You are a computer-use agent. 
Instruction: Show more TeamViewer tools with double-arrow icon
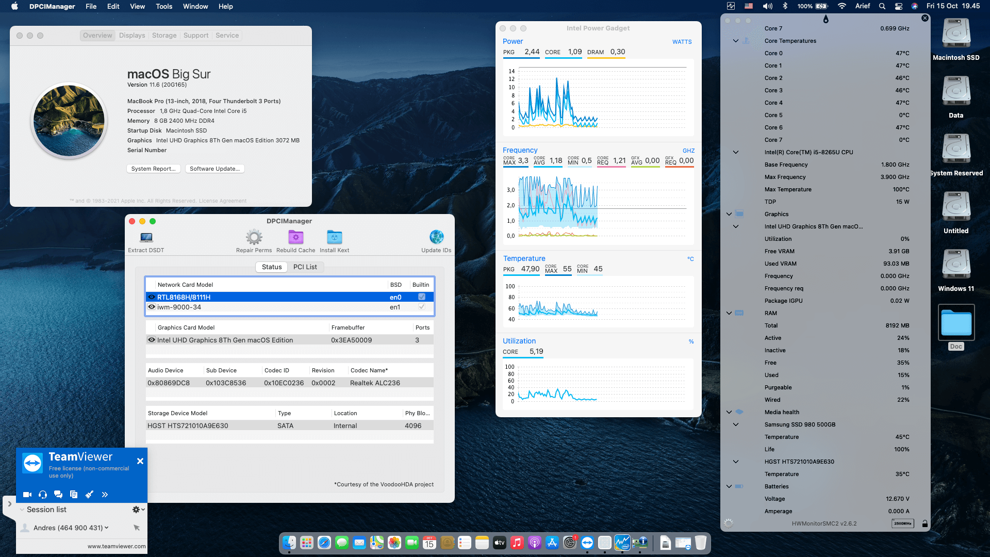[105, 495]
